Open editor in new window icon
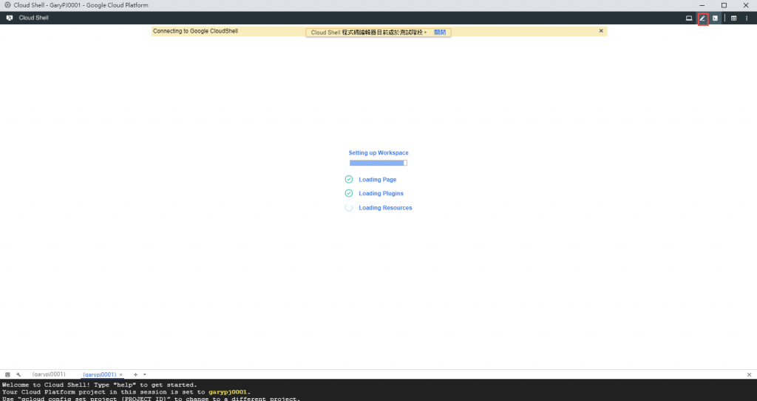The width and height of the screenshot is (757, 401). tap(733, 18)
